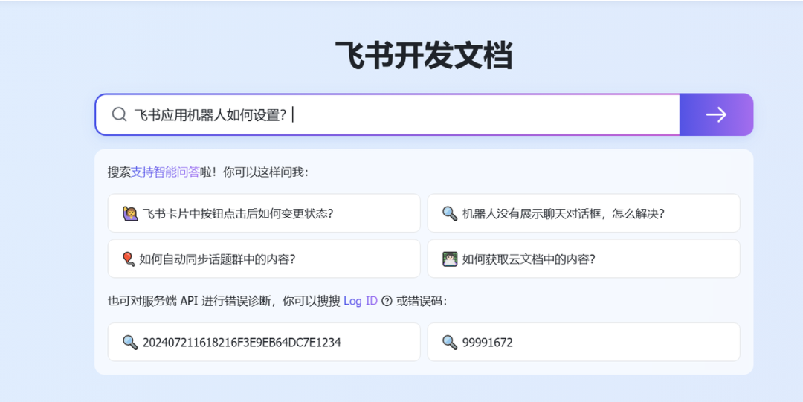Click raised-hand emoji icon on 飞书卡片 suggestion
The width and height of the screenshot is (803, 402).
click(130, 213)
